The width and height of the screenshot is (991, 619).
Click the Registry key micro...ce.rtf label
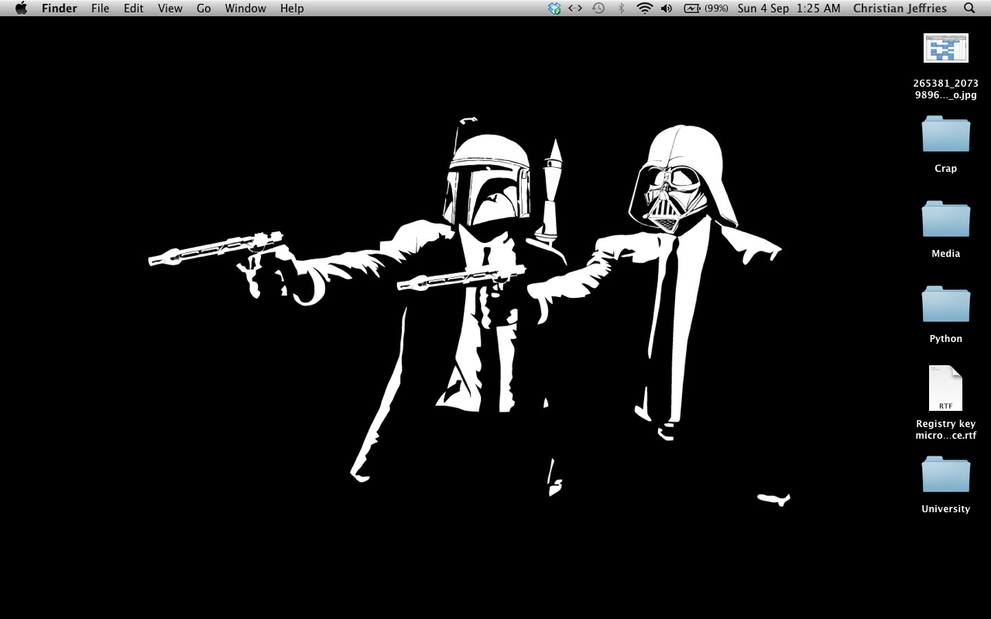946,429
